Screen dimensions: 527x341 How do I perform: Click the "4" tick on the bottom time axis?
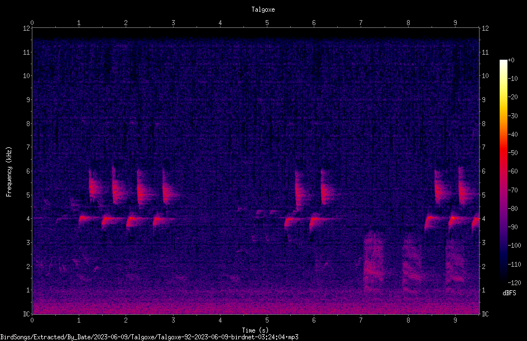(220, 320)
